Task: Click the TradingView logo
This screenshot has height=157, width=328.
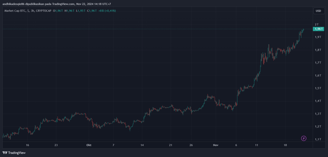Action: [x=14, y=153]
